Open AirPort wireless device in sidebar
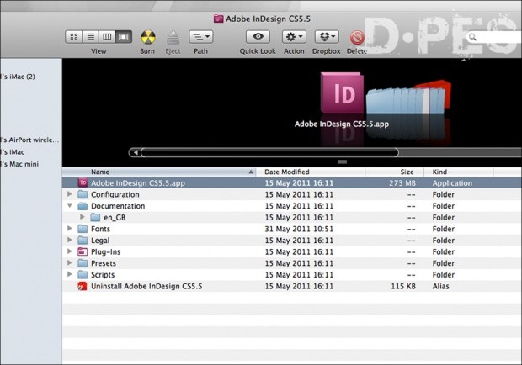This screenshot has width=522, height=365. (x=29, y=140)
